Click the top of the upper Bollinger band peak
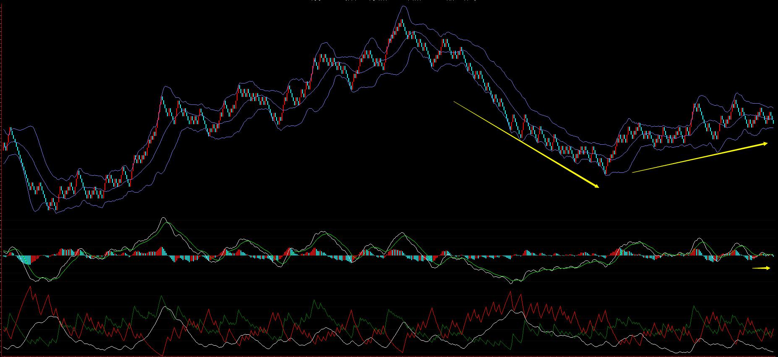 403,6
